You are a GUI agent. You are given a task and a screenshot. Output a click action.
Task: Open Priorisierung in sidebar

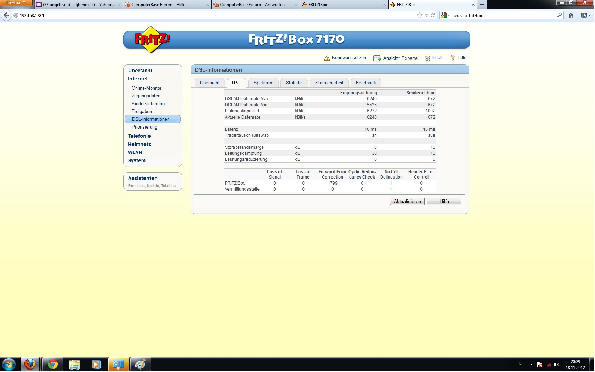[144, 127]
